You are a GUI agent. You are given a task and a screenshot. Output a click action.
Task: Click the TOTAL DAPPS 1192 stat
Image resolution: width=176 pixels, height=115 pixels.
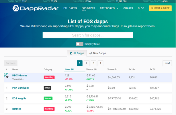click(x=17, y=1)
